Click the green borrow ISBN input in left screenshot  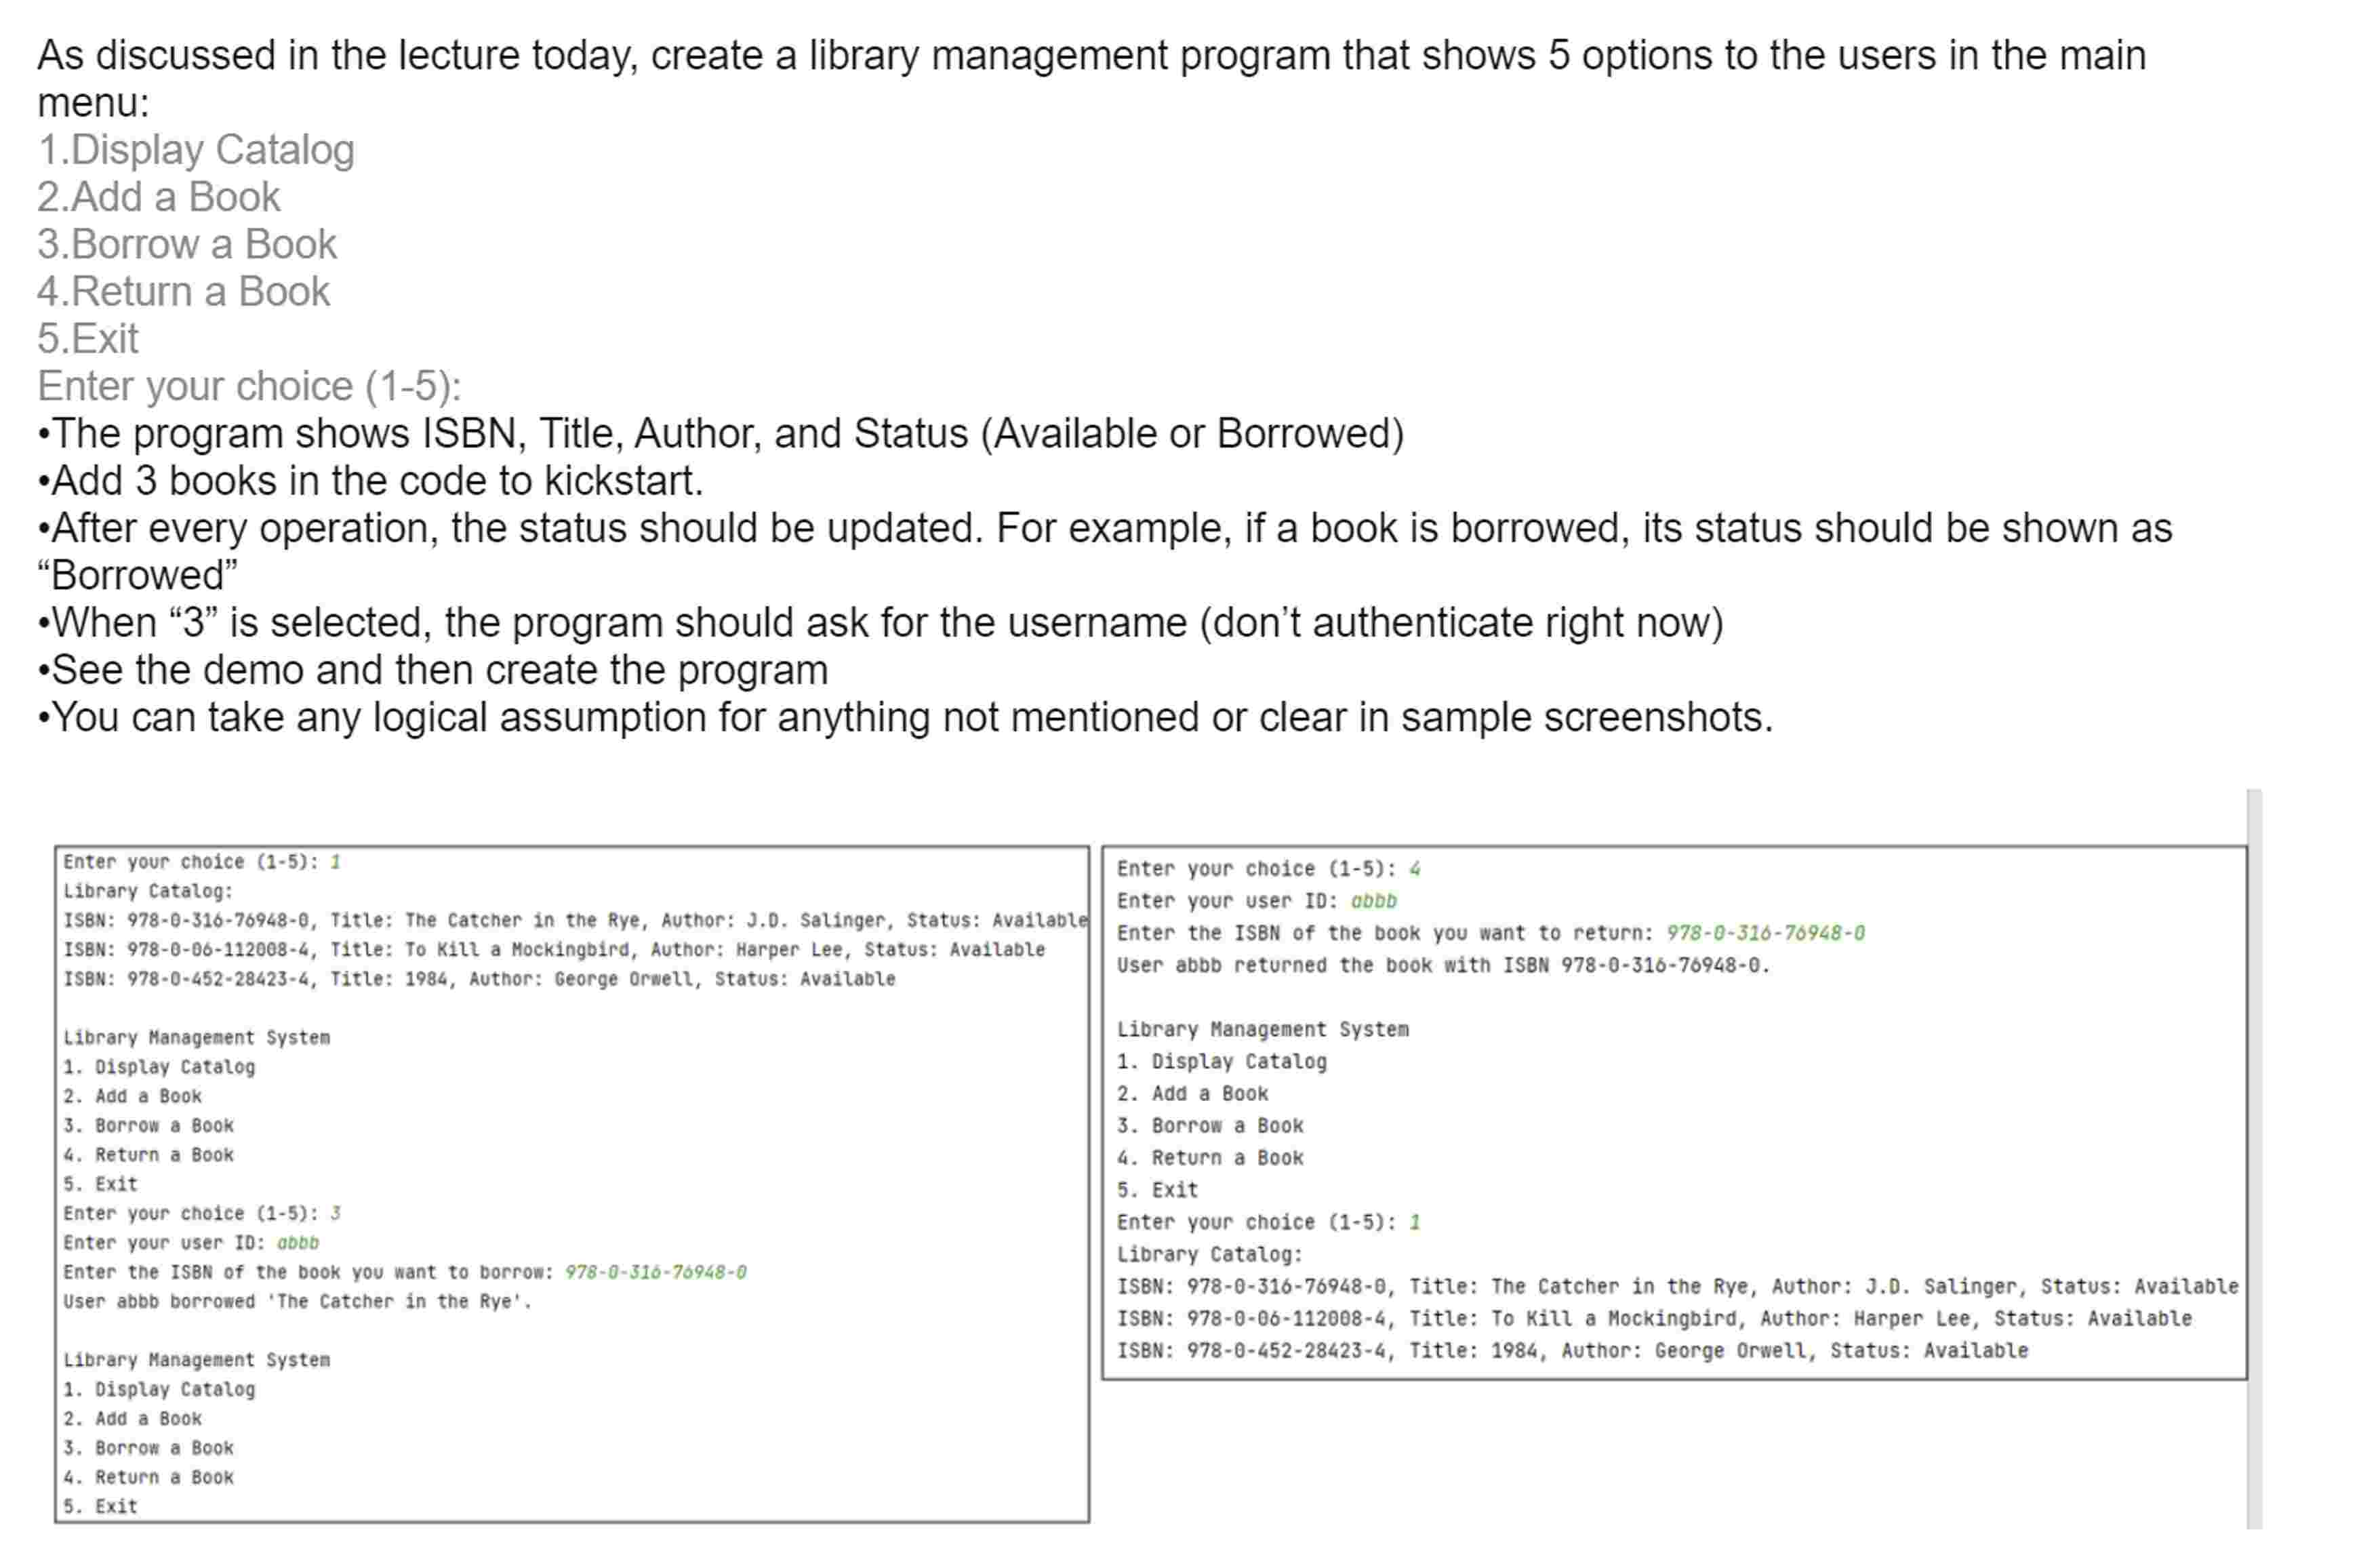(x=655, y=1272)
